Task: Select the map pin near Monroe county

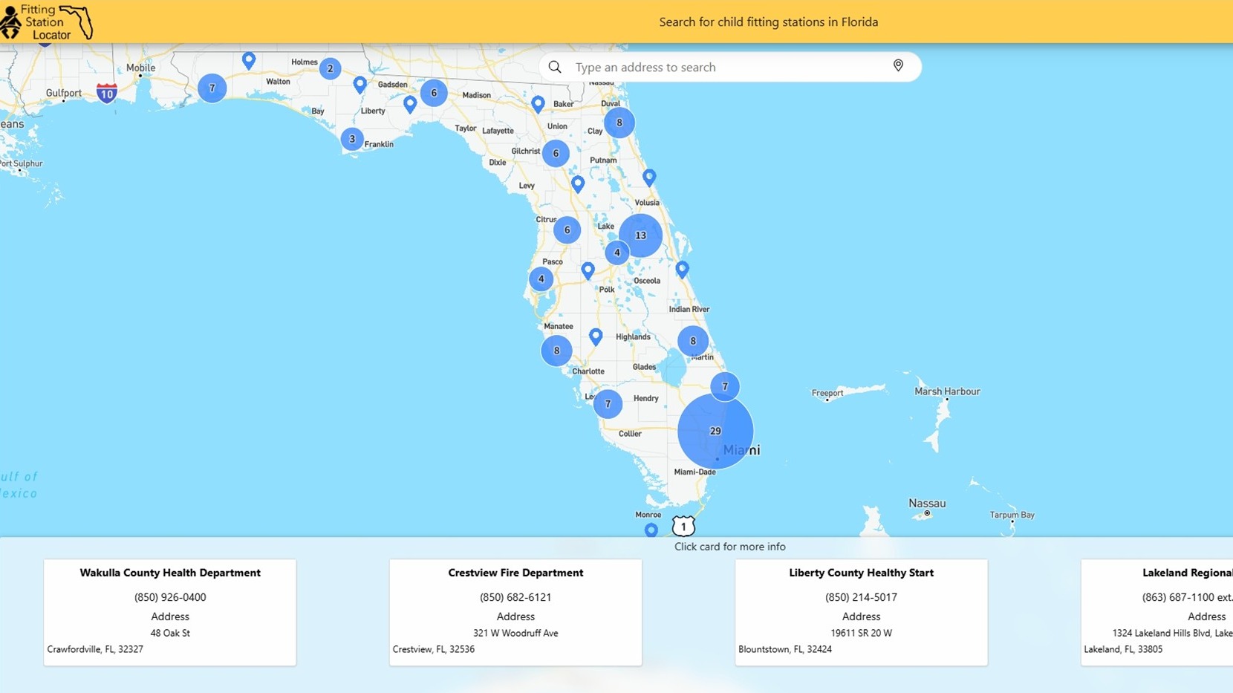Action: [651, 530]
